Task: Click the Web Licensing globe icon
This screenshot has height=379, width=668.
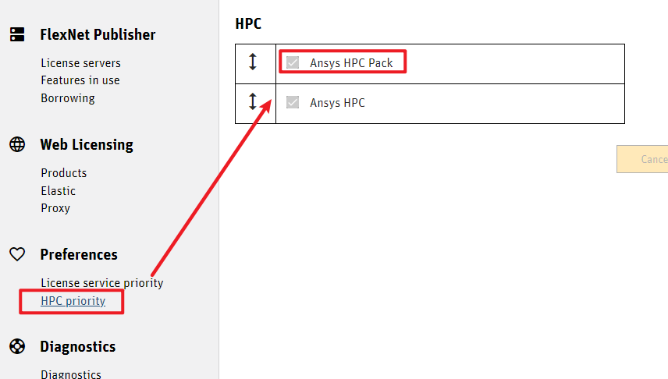Action: click(x=17, y=144)
